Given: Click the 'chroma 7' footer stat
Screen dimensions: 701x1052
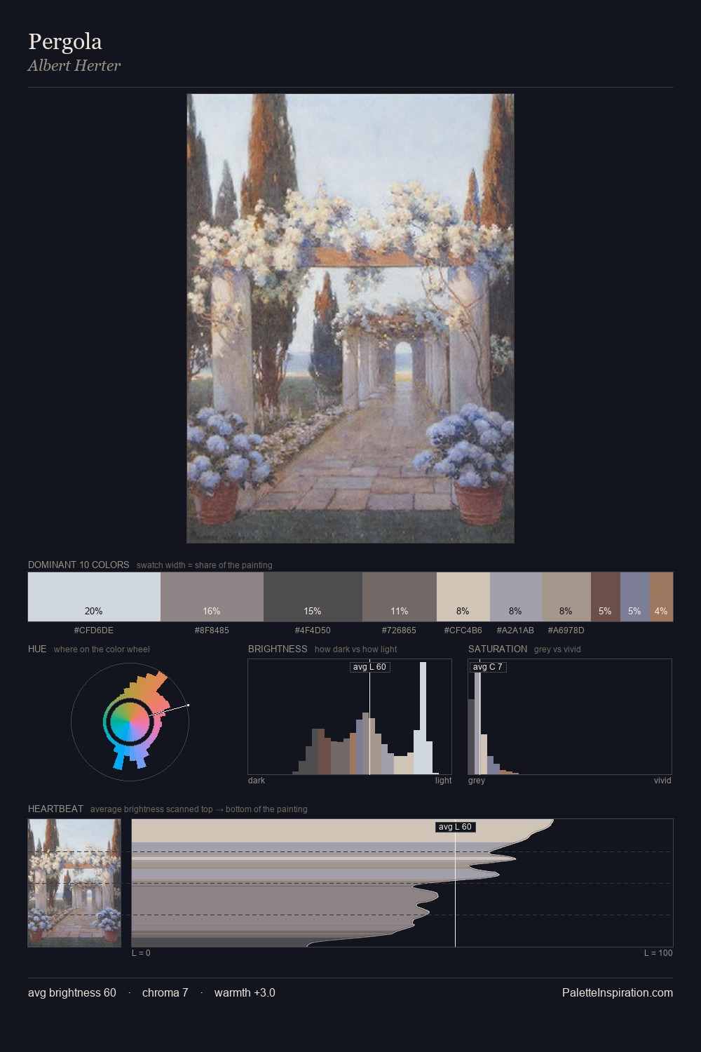Looking at the screenshot, I should click(165, 992).
